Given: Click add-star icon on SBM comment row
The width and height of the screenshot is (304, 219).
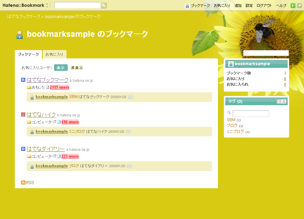Looking at the screenshot, I should point(131,97).
